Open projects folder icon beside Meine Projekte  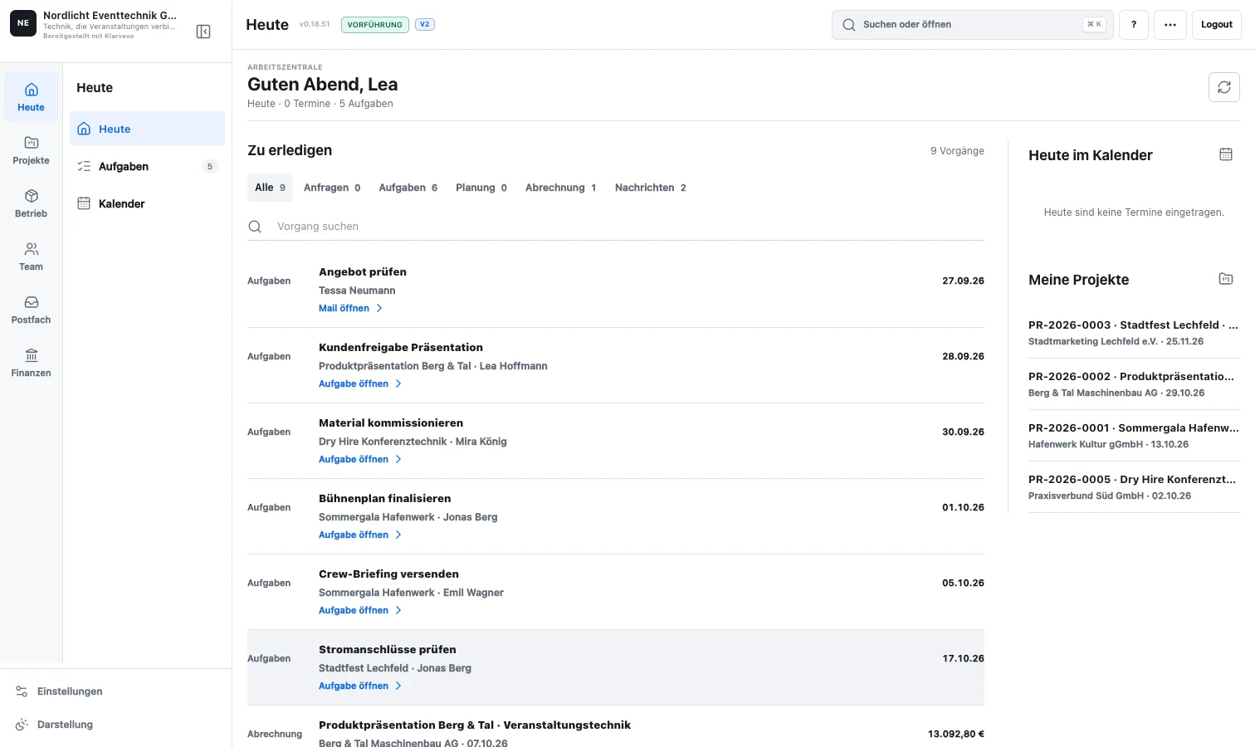click(x=1225, y=279)
